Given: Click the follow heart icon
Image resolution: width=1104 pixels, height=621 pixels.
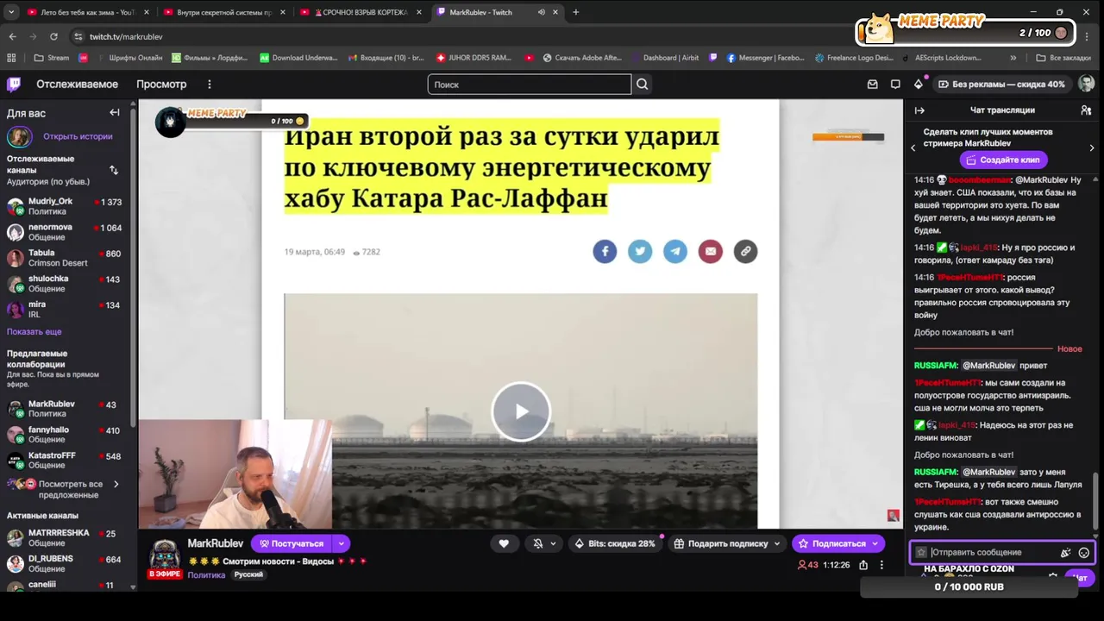Looking at the screenshot, I should coord(504,543).
